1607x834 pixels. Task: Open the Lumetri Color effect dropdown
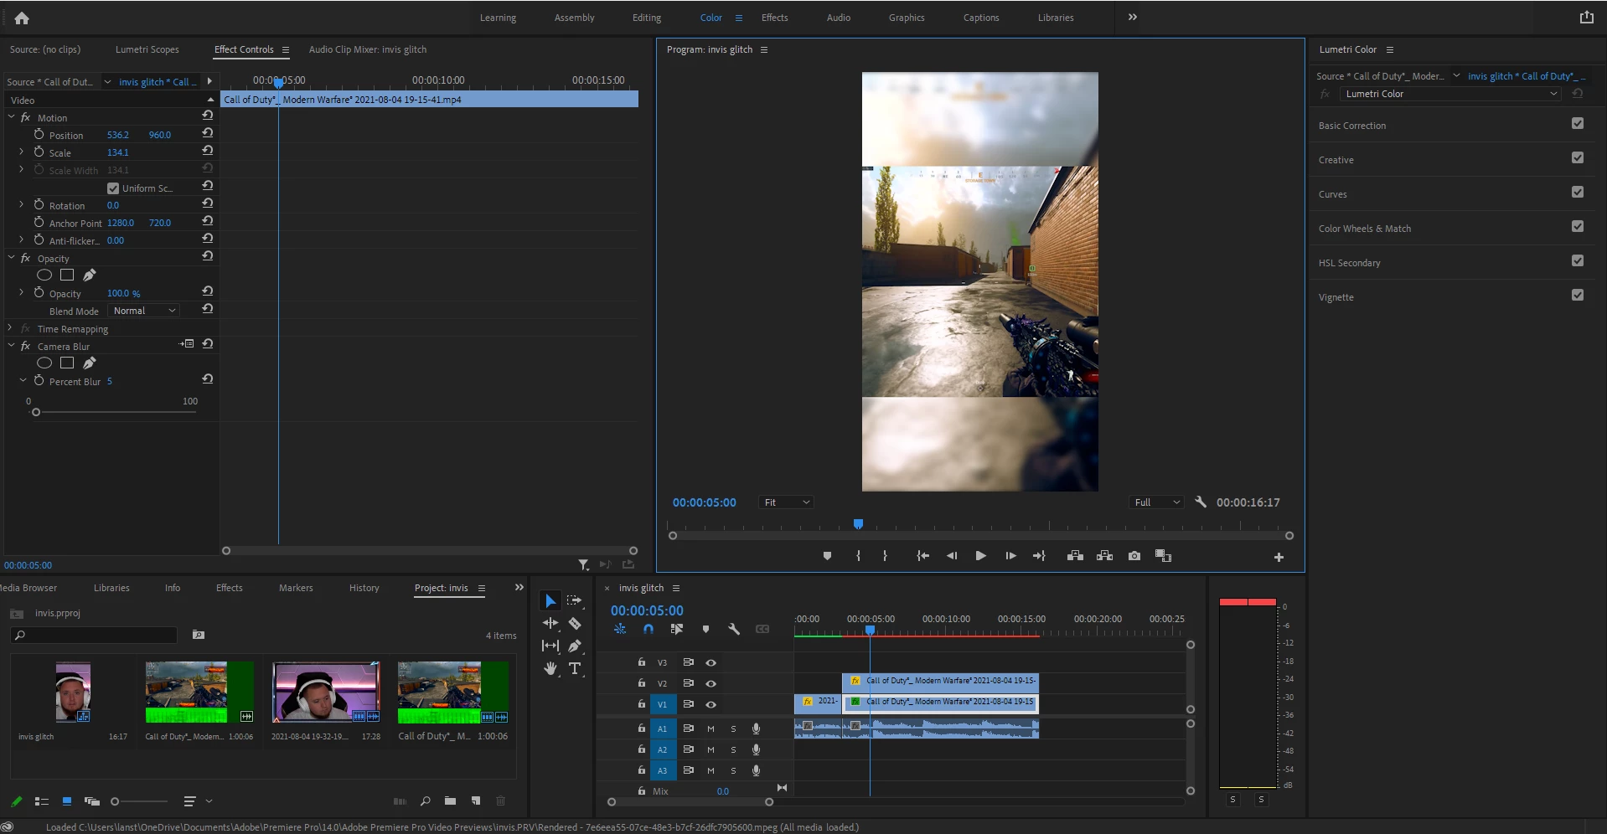point(1449,94)
